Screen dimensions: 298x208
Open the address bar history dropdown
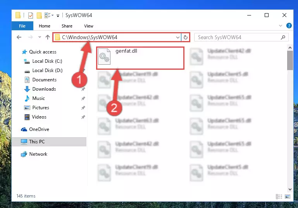coord(178,37)
